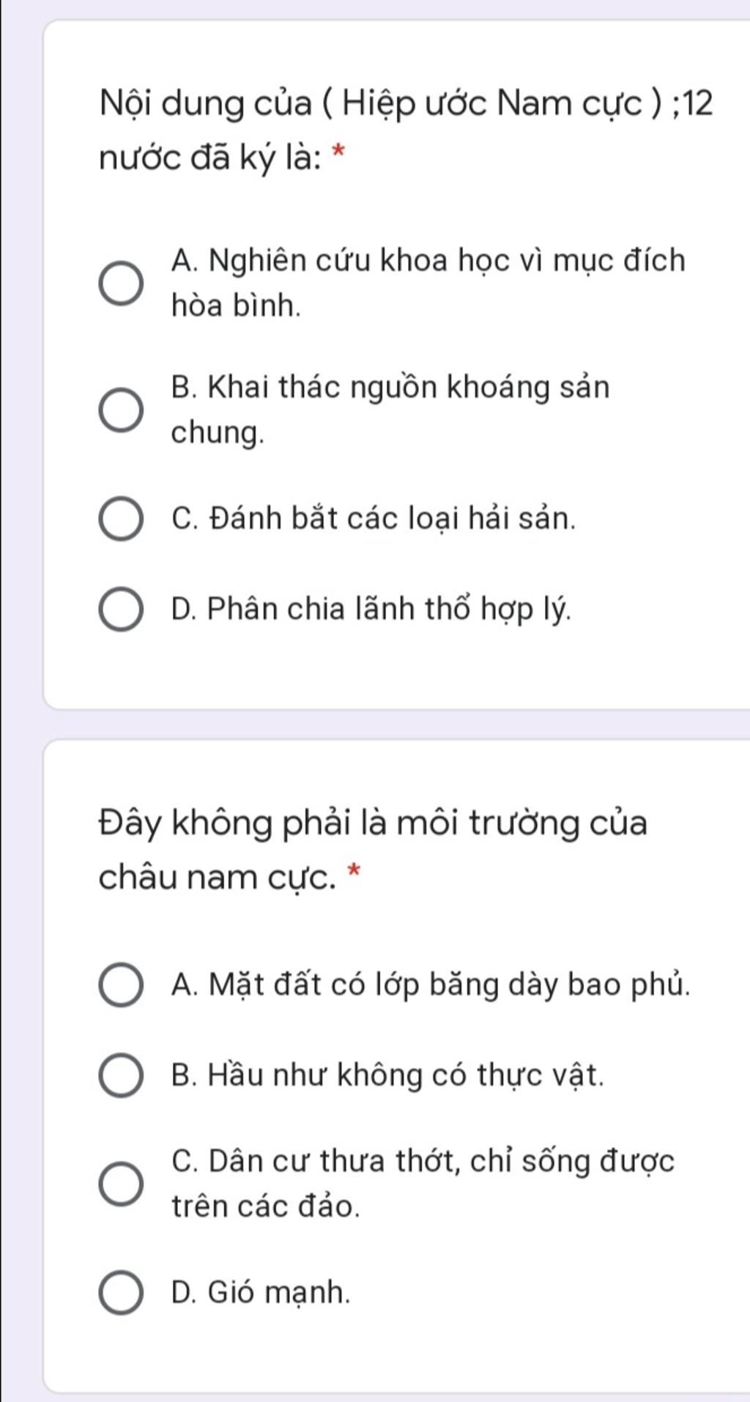
Task: Select radio C. Dân cư thưa thớt
Action: click(121, 1184)
